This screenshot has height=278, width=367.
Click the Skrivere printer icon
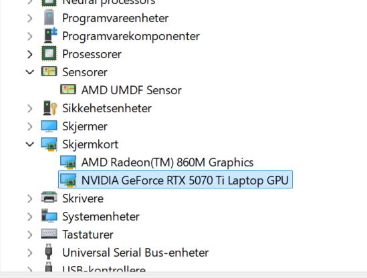49,198
